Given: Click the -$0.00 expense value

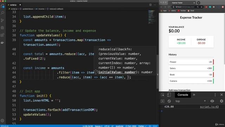Looking at the screenshot, I should click(201, 43).
